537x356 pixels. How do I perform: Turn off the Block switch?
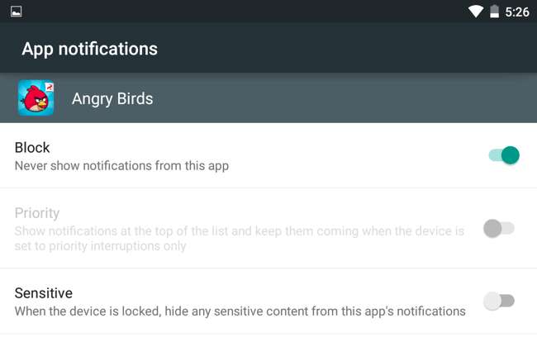503,155
